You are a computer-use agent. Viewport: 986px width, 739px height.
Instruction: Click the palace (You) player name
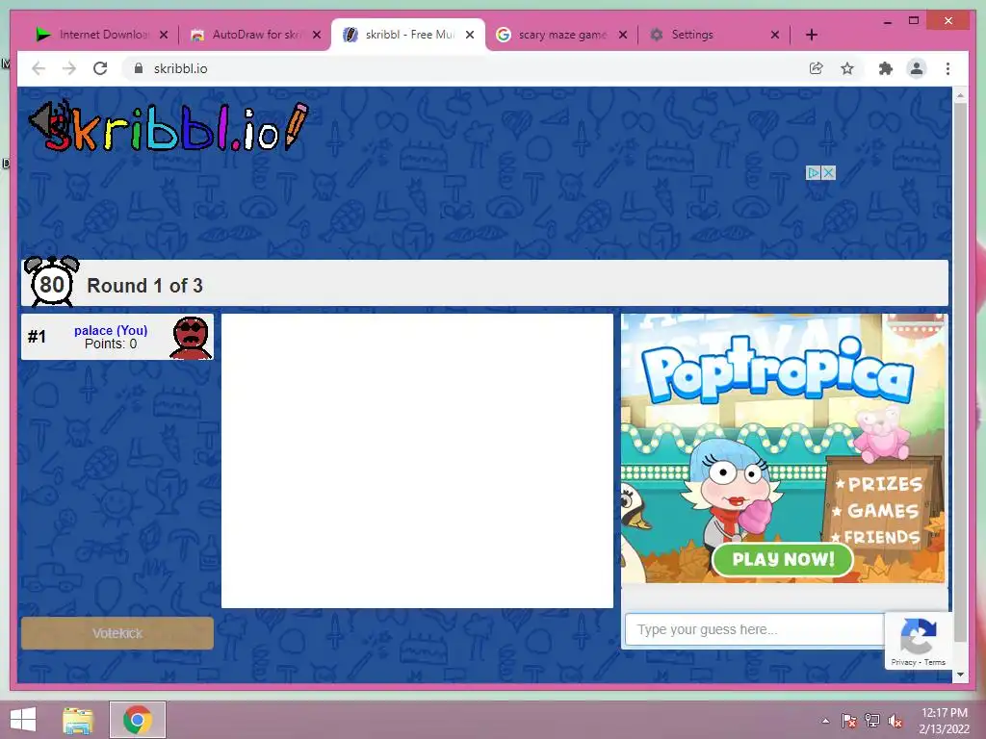(111, 330)
